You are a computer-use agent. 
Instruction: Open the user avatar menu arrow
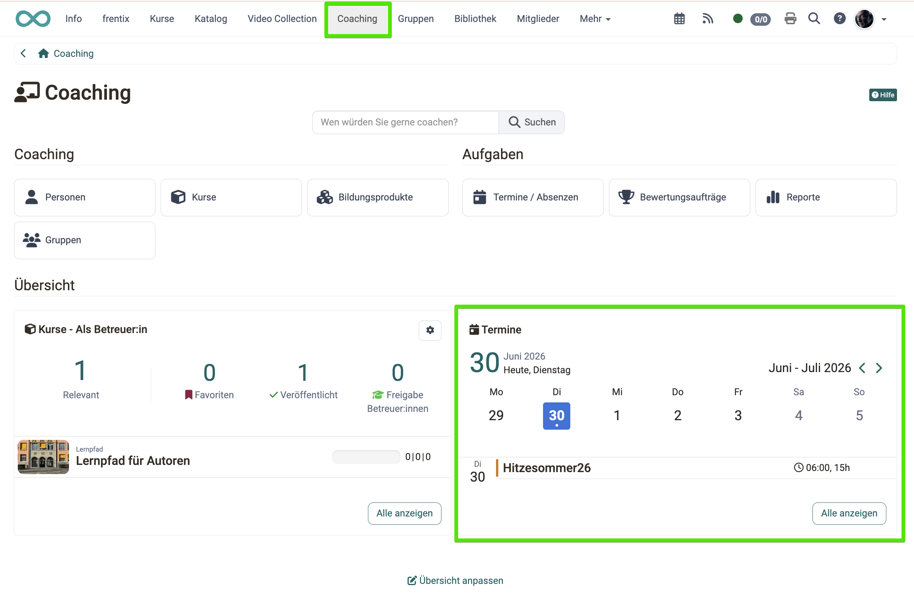(x=884, y=19)
